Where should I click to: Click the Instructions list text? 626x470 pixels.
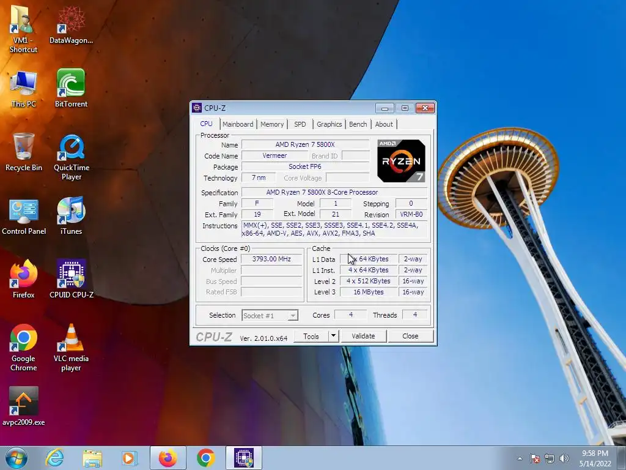[x=334, y=229]
